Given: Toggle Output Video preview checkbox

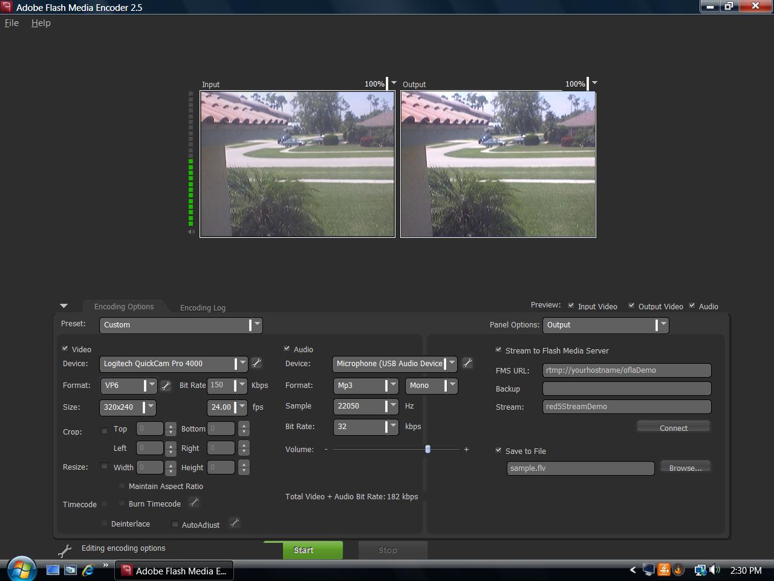Looking at the screenshot, I should coord(631,306).
